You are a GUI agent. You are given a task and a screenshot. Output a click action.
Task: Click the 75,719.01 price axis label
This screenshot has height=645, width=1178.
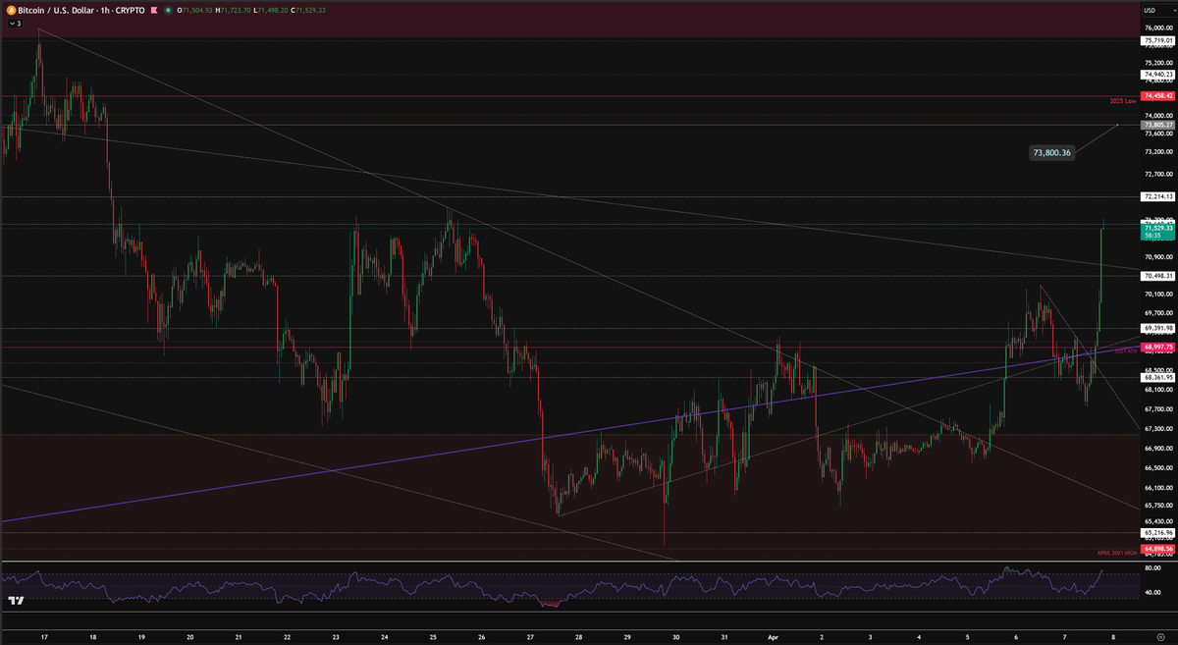click(1158, 40)
